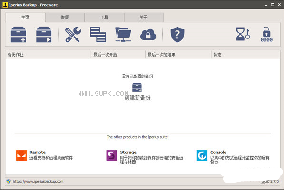Click the trial hourglass key icon

pyautogui.click(x=243, y=34)
